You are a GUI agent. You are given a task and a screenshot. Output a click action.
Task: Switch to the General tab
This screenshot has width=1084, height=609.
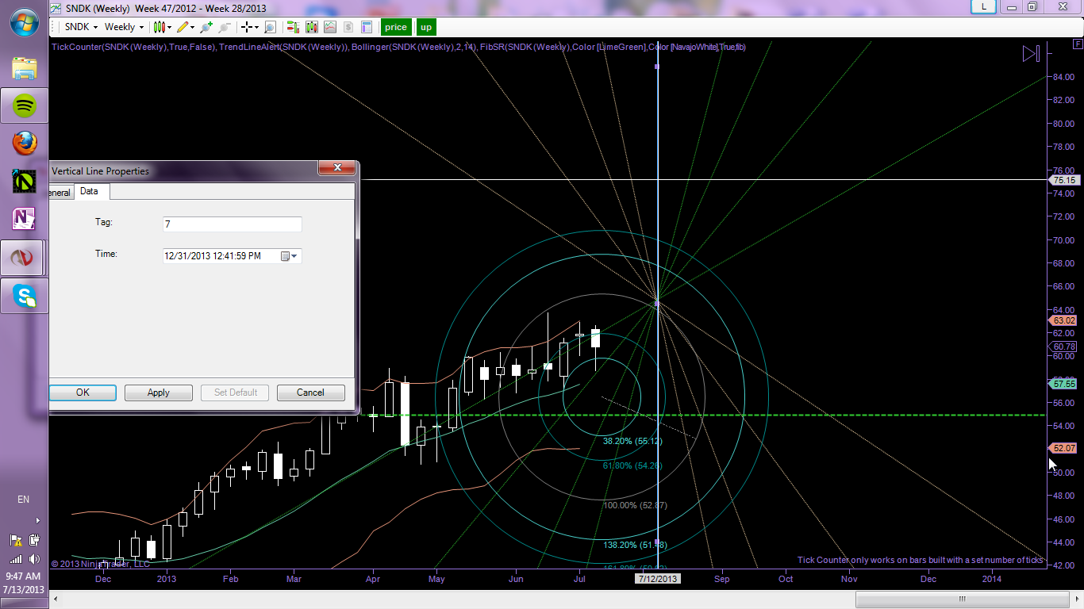[x=60, y=193]
